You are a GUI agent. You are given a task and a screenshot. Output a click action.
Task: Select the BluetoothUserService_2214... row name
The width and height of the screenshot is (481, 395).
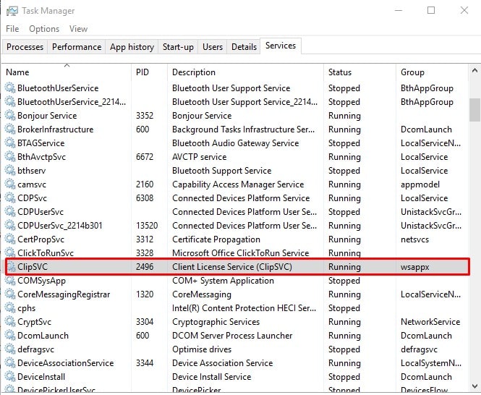click(x=72, y=102)
